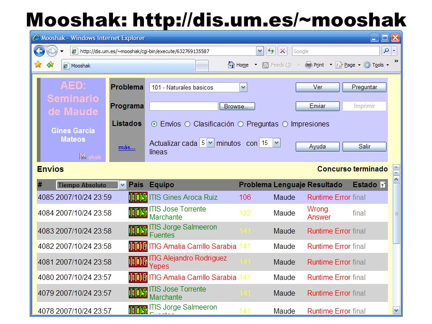The width and height of the screenshot is (432, 324).
Task: Click the page icon in address bar
Action: pos(74,51)
